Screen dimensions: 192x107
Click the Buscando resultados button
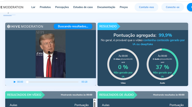tap(73, 26)
